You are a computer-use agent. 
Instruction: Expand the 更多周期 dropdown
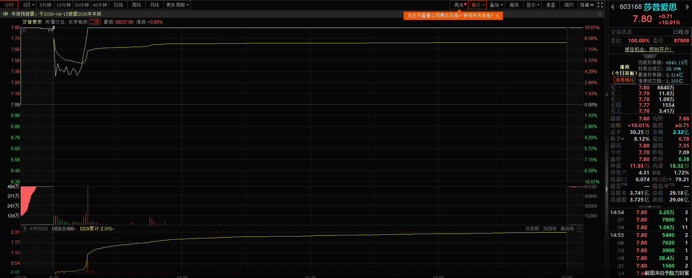(x=177, y=5)
